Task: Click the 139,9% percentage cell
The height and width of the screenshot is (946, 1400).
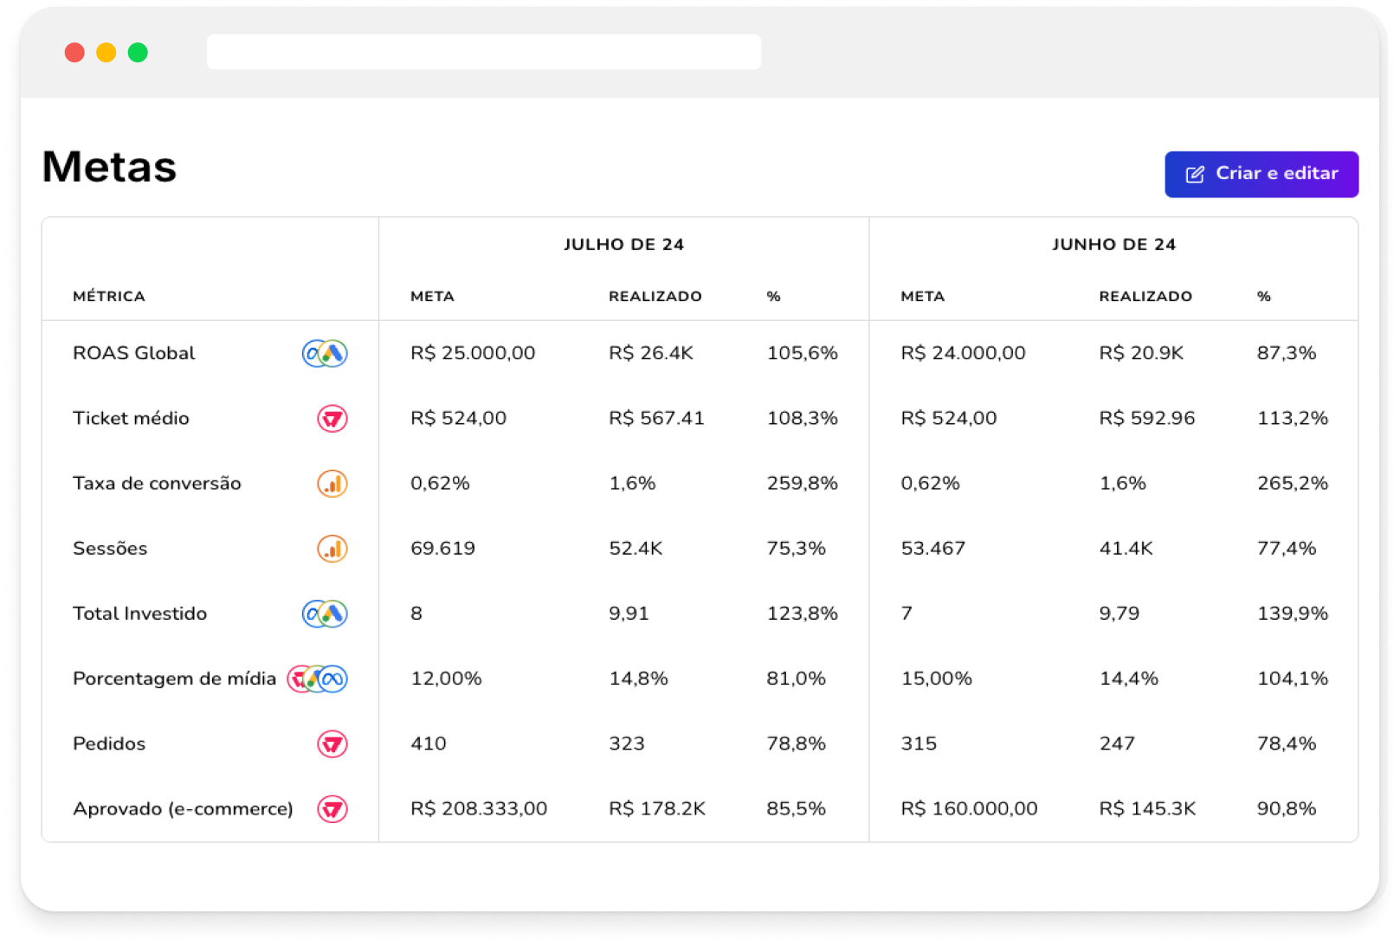Action: pyautogui.click(x=1293, y=614)
